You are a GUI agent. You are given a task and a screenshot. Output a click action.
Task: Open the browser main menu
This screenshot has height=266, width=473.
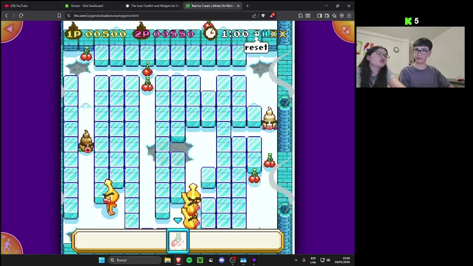click(x=349, y=16)
